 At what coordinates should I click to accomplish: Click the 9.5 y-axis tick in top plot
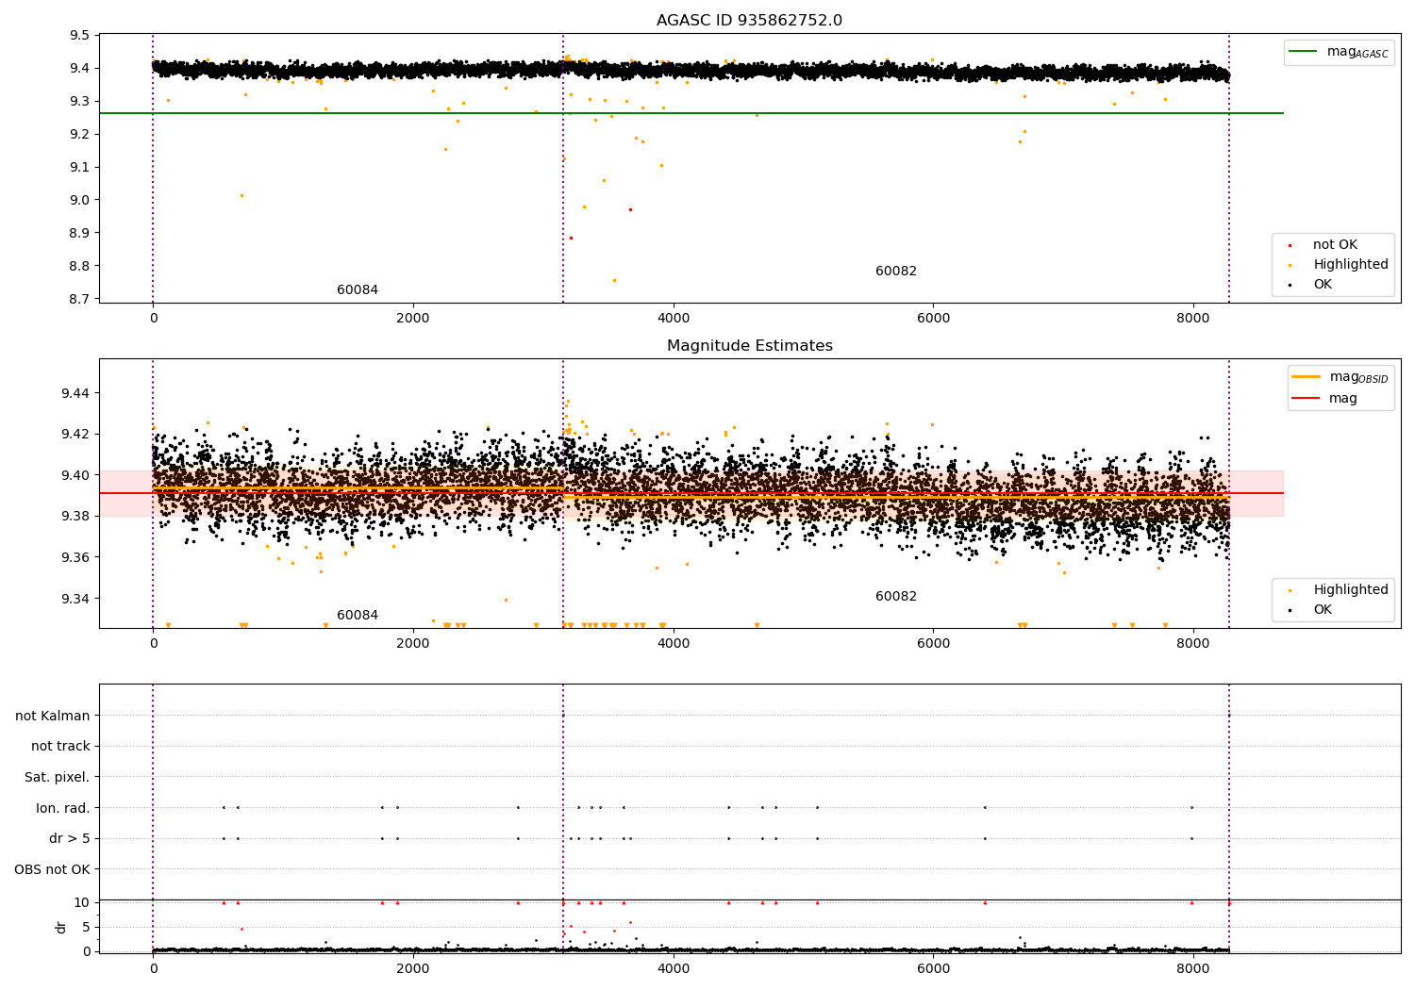pyautogui.click(x=80, y=36)
